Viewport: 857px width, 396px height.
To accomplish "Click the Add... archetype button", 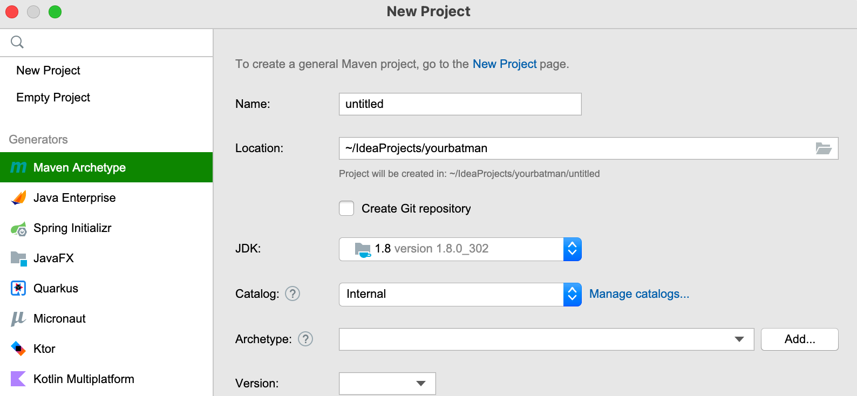I will [800, 339].
